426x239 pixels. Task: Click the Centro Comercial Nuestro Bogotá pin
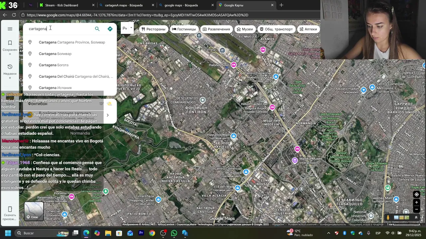coord(276,77)
